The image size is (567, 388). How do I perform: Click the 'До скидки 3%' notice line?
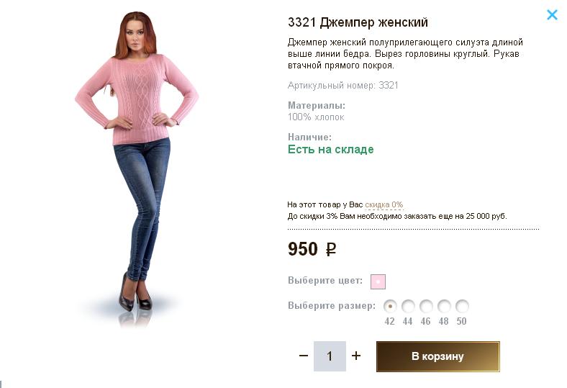[x=396, y=216]
